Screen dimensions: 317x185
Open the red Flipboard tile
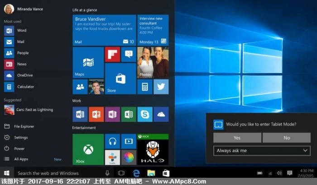pyautogui.click(x=112, y=55)
